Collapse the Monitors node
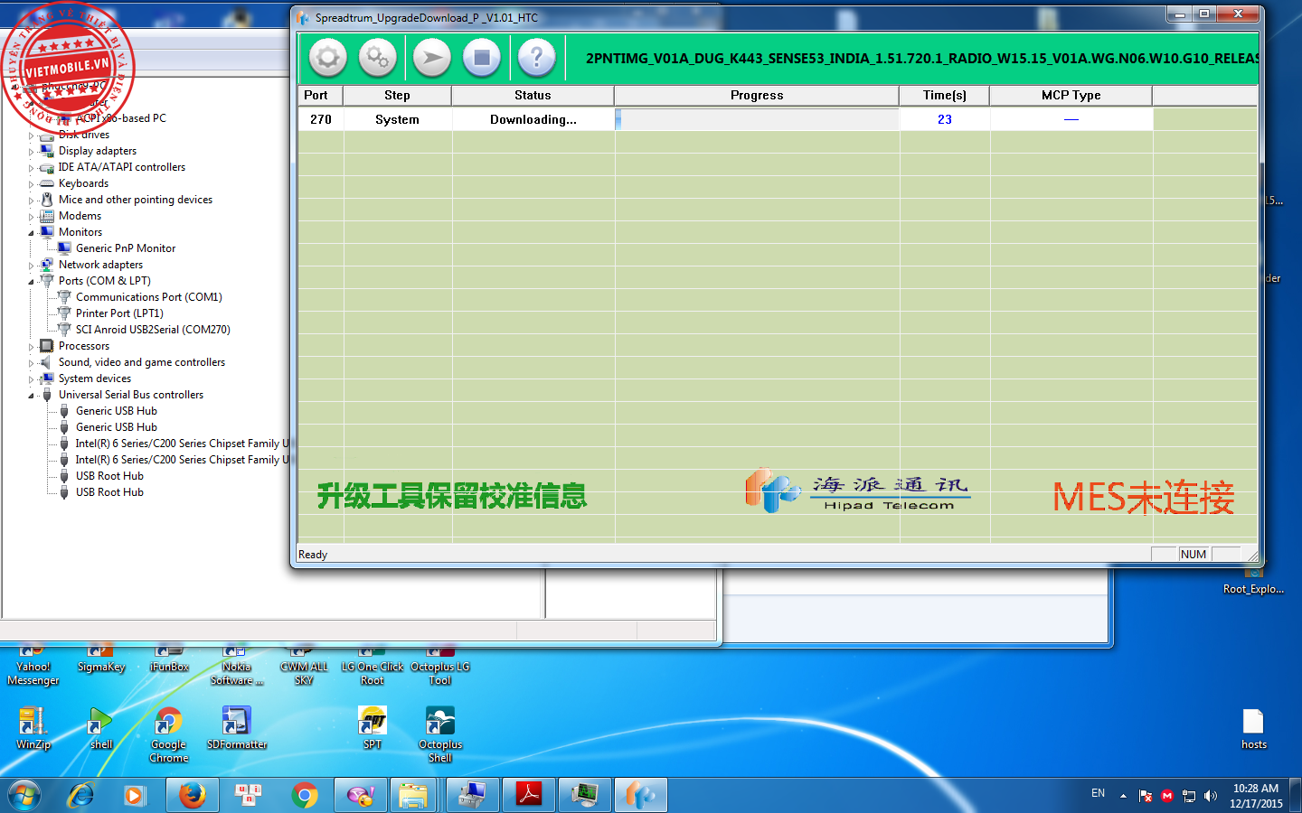Image resolution: width=1302 pixels, height=813 pixels. [31, 233]
